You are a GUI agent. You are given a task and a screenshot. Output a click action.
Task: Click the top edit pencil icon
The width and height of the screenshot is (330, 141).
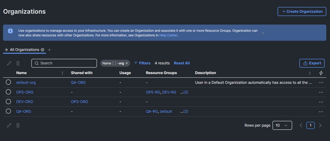(x=9, y=63)
